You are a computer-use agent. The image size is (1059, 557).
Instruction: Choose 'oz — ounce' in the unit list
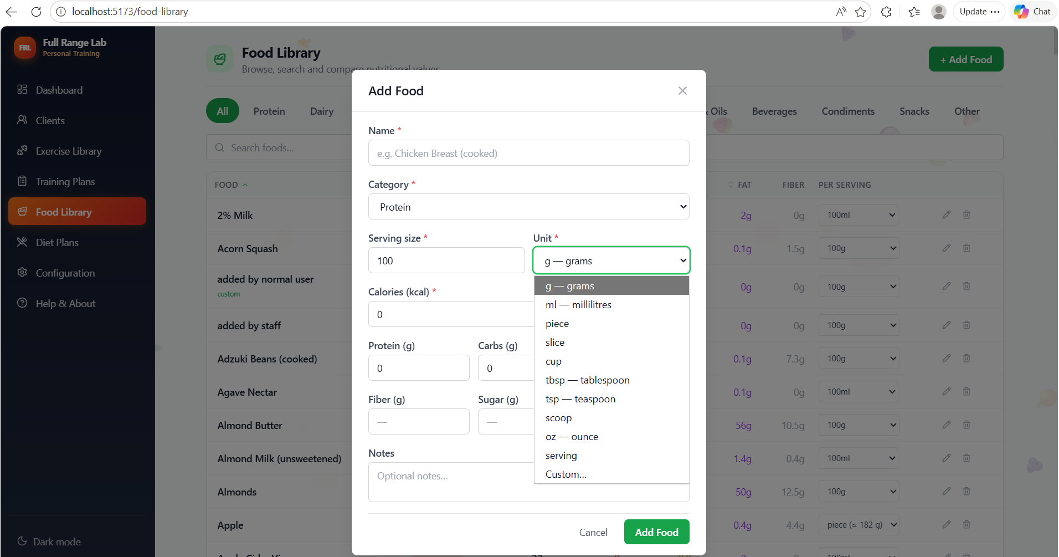(611, 437)
